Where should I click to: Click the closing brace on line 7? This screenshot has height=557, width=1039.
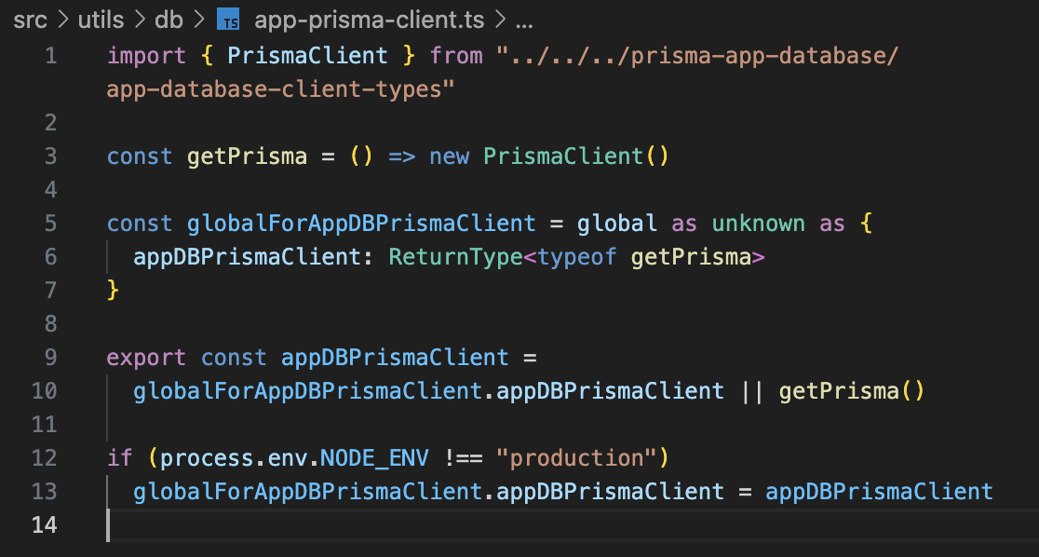point(113,291)
